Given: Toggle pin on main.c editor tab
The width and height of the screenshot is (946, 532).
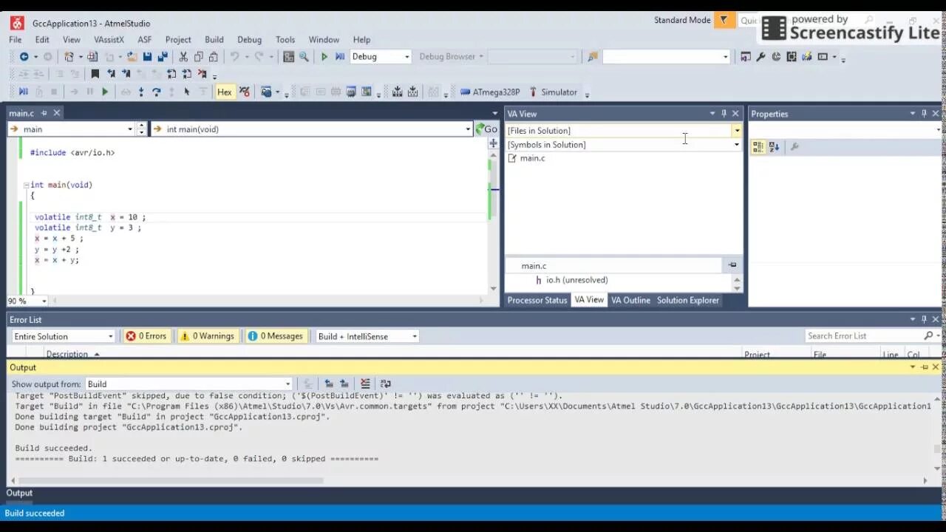Looking at the screenshot, I should [x=44, y=113].
